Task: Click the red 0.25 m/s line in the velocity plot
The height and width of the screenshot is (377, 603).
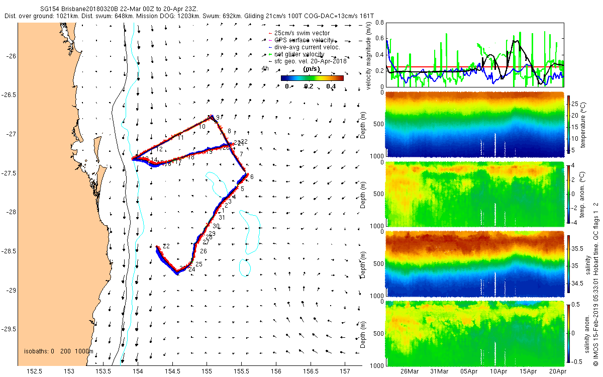Action: 475,66
